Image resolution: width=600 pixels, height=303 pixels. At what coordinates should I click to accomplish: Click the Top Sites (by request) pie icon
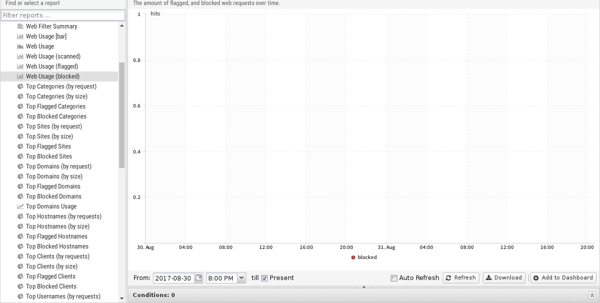[x=21, y=126]
